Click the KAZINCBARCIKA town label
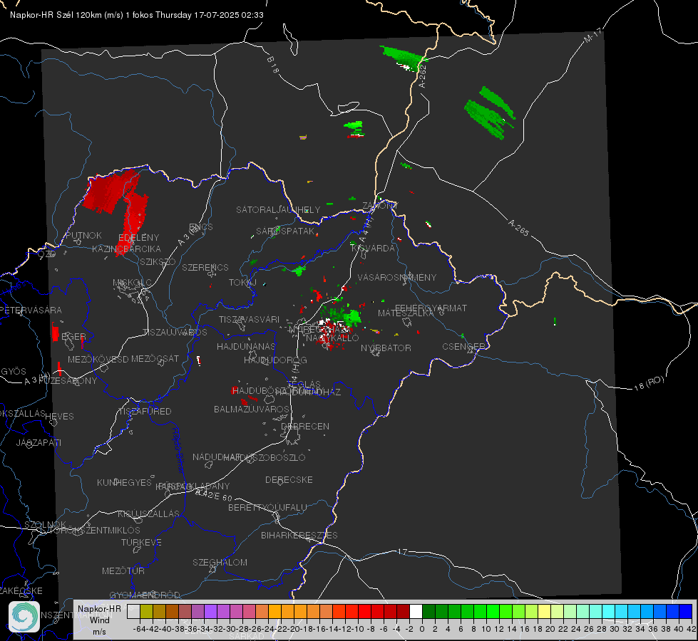The width and height of the screenshot is (698, 641). 126,249
